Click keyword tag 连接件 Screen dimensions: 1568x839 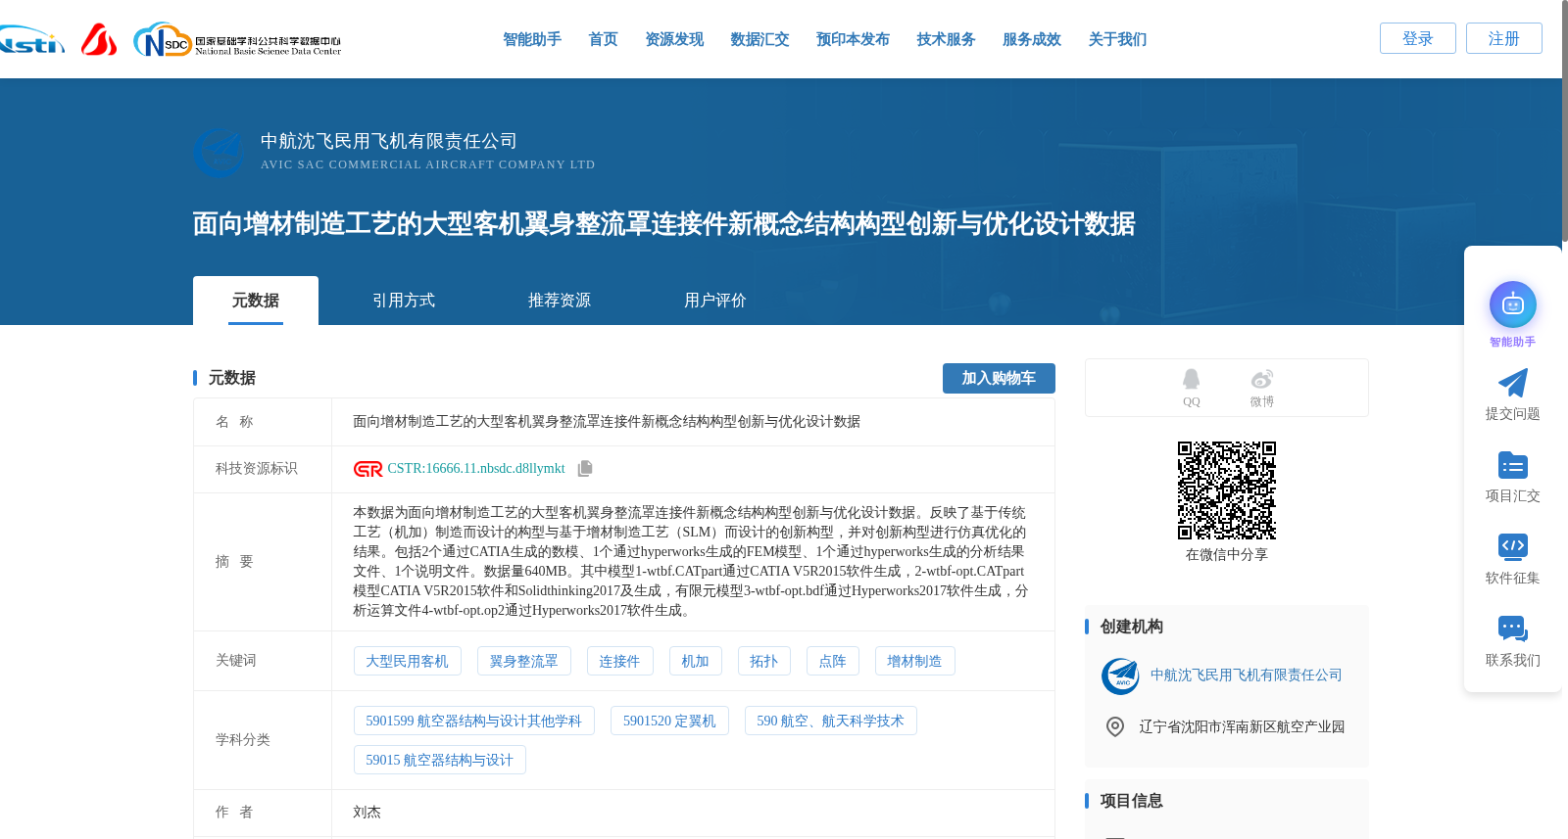click(619, 661)
